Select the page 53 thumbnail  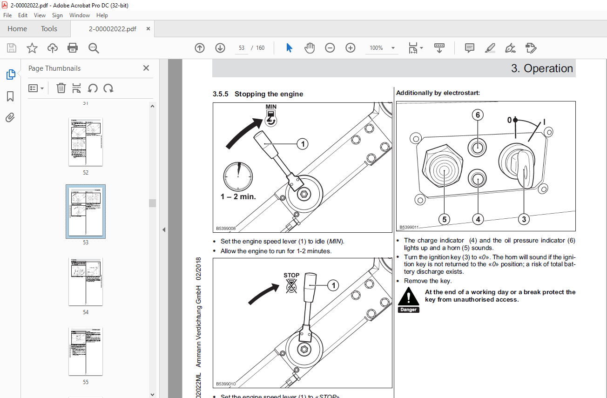(x=86, y=211)
